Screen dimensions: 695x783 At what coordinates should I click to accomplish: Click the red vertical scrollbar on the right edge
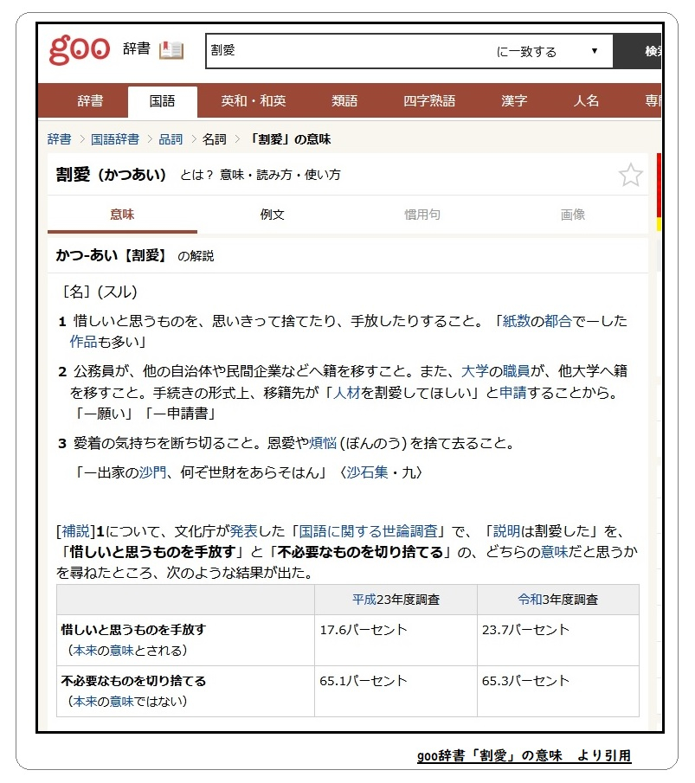(659, 185)
